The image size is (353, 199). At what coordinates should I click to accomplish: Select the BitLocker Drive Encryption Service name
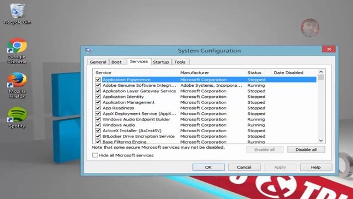click(x=138, y=136)
